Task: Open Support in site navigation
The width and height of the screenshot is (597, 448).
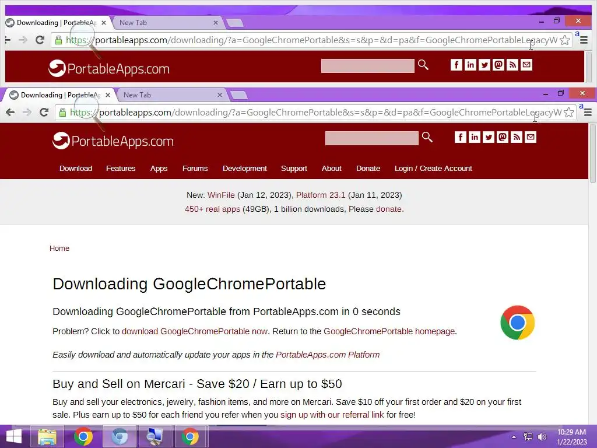Action: click(294, 169)
